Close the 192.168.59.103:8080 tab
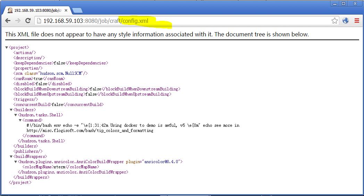The height and width of the screenshot is (196, 364). (x=66, y=10)
